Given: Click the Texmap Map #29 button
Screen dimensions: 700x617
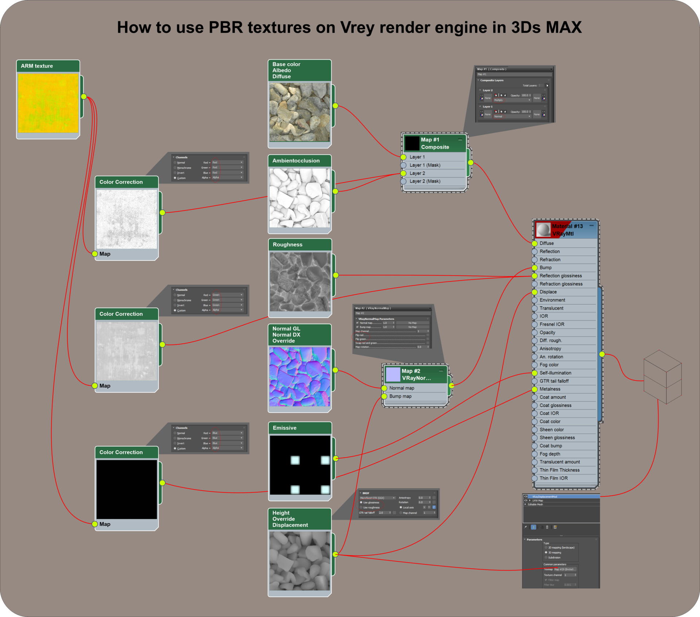Looking at the screenshot, I should [564, 569].
